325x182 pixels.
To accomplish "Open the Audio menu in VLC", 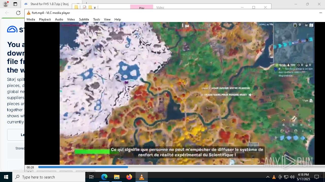I will coord(59,19).
